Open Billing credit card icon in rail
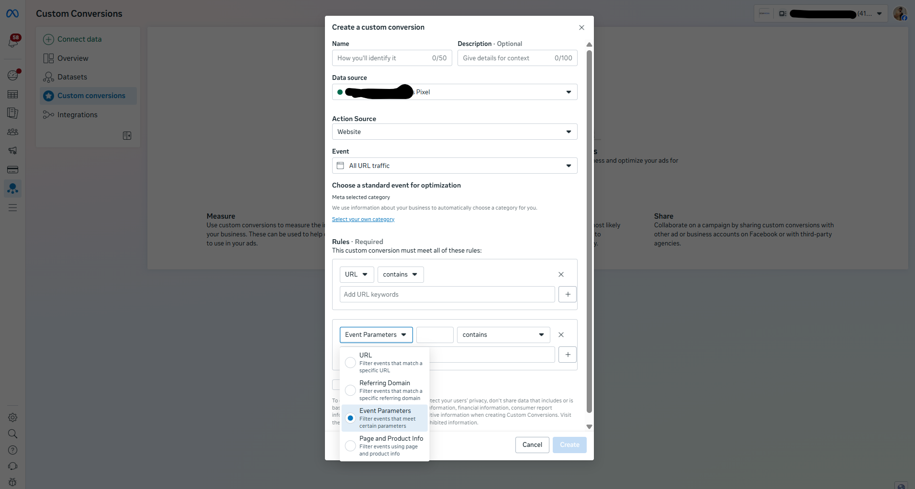 [13, 169]
